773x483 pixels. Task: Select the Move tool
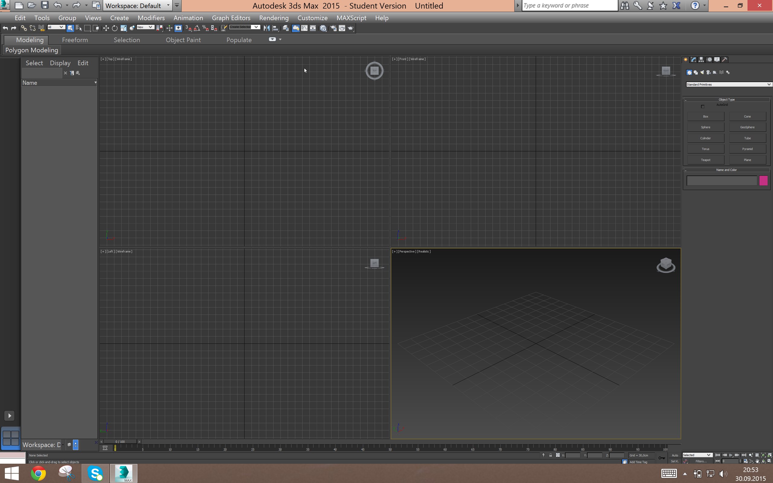(x=106, y=28)
